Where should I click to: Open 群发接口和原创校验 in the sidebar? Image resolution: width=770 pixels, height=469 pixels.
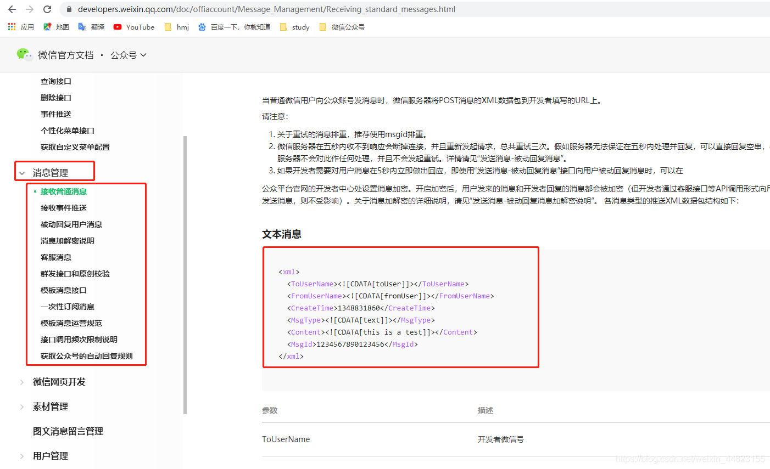click(75, 274)
